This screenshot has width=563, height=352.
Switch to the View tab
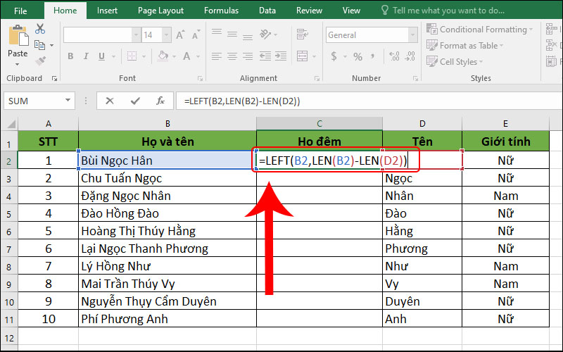(x=351, y=11)
